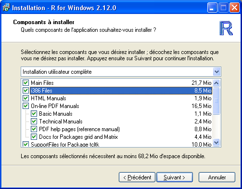Click the installer icon in the title bar
Viewport: 242px width, 189px height.
point(6,8)
